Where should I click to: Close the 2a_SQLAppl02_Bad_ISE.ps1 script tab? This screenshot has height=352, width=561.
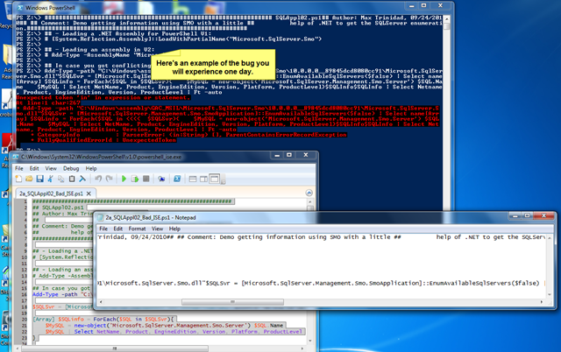89,194
